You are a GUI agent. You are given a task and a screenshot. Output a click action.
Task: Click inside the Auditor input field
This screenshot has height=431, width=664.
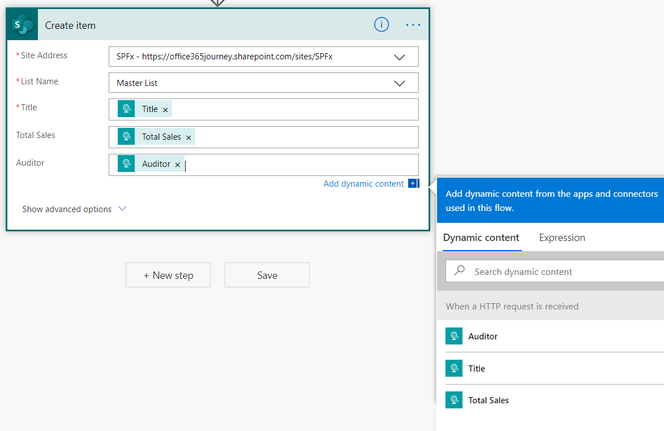pos(264,165)
